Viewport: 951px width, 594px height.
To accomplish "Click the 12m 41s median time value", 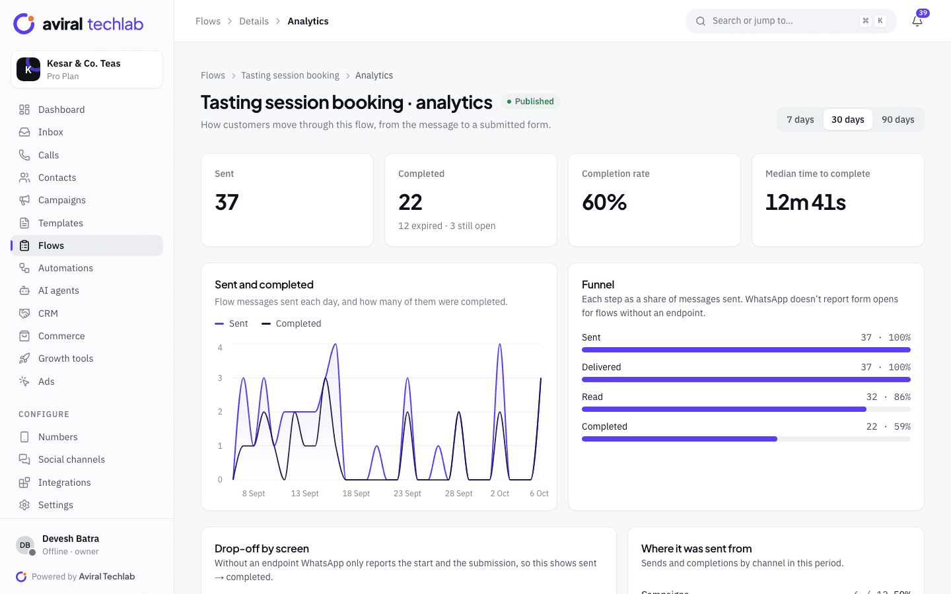I will click(x=805, y=202).
